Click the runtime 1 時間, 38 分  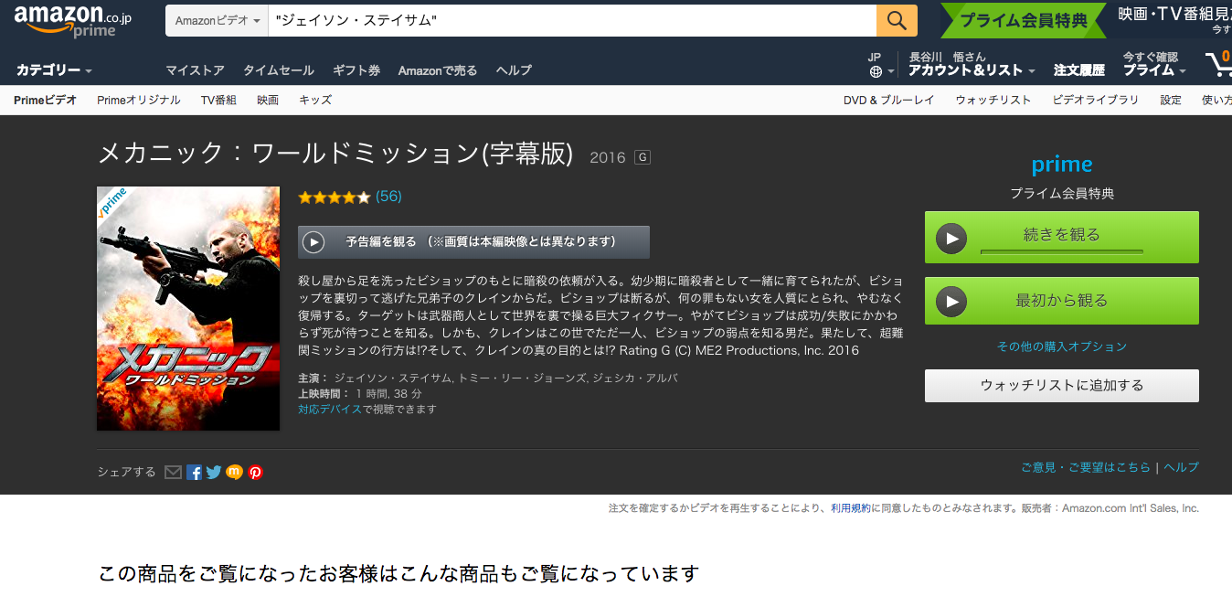coord(388,394)
